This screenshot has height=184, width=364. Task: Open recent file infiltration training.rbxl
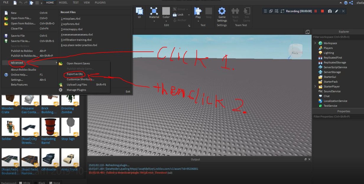[76, 40]
